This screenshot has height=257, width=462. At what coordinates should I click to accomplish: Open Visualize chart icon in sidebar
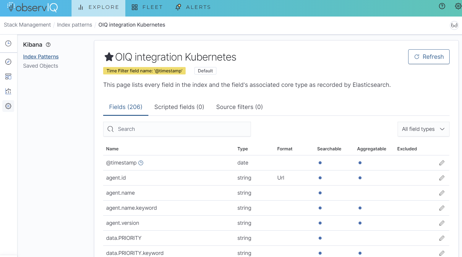[x=8, y=91]
